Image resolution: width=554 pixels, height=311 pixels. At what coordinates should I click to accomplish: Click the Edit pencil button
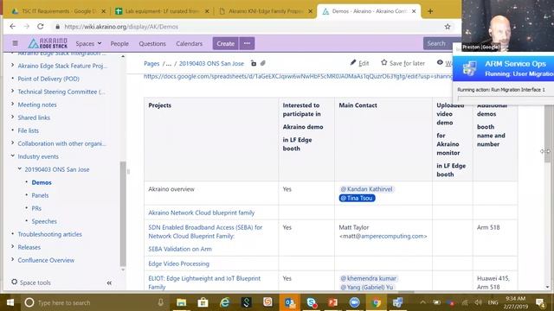(359, 63)
